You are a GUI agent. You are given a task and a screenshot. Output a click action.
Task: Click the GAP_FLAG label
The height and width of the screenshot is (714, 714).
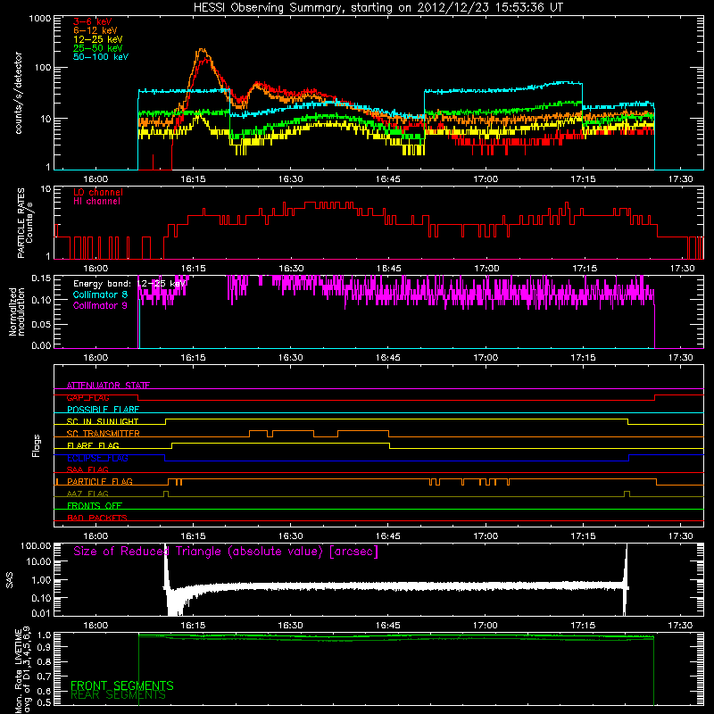tap(87, 397)
